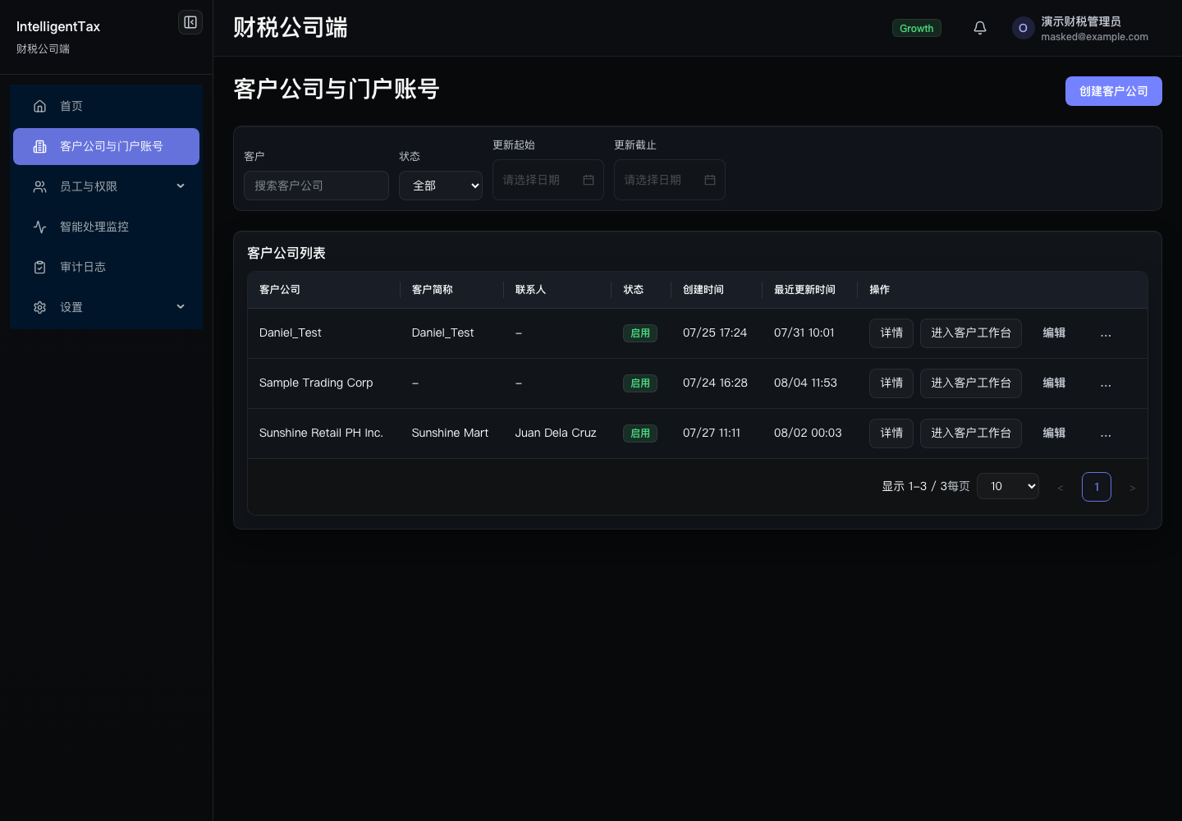The image size is (1182, 821).
Task: Click the activity pulse icon for 智能处理监控
Action: 39,227
